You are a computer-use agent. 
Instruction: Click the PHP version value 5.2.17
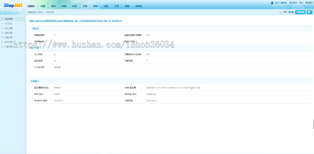[57, 94]
